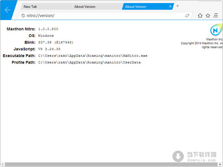
Task: Select the active blue About Version tab
Action: point(148,7)
